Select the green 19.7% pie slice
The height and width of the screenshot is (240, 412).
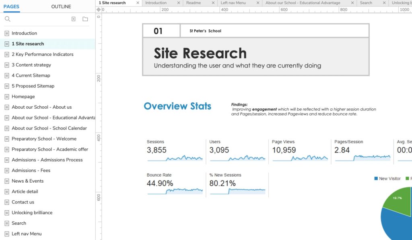pos(396,200)
